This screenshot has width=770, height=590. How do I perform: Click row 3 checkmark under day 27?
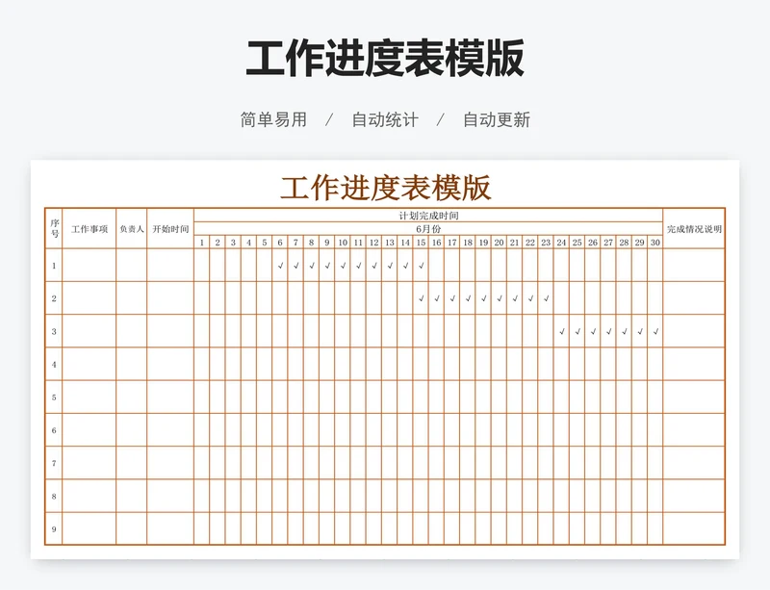click(x=609, y=332)
